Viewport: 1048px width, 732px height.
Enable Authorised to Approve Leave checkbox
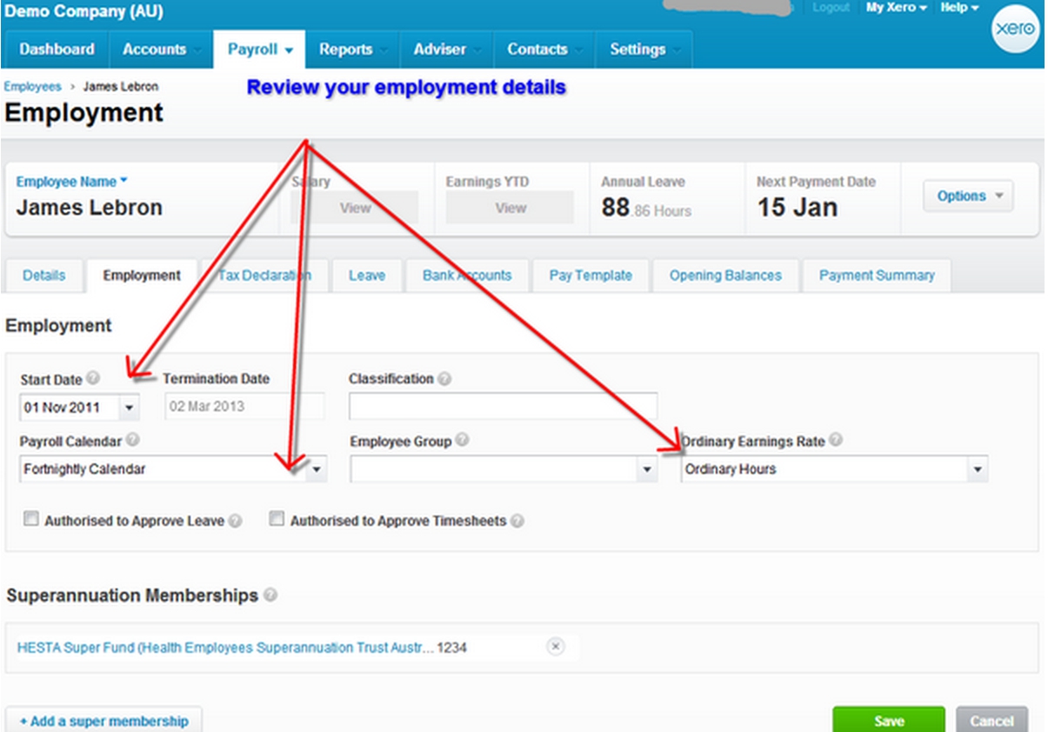pos(31,520)
